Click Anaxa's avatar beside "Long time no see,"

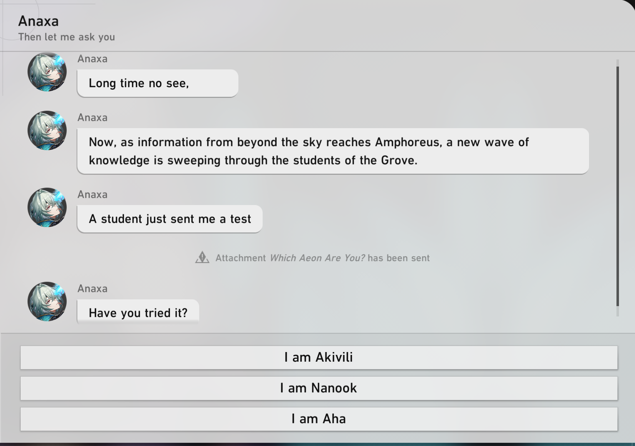[x=47, y=72]
